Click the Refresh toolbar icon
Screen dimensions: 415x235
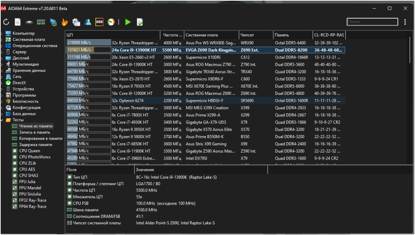(6, 22)
